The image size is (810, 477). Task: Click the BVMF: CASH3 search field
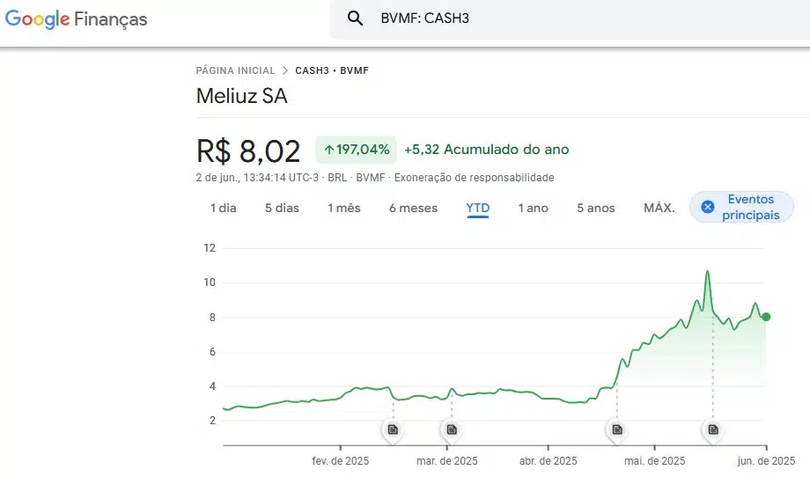[570, 19]
